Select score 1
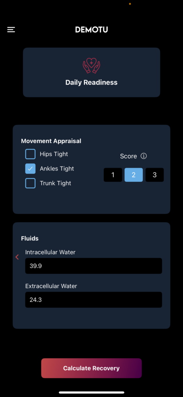Image resolution: width=183 pixels, height=397 pixels. 113,175
